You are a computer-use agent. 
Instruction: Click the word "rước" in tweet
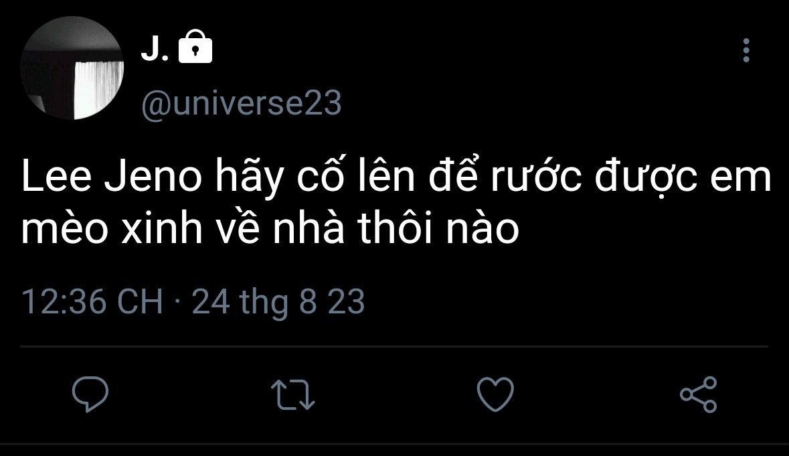click(x=536, y=177)
